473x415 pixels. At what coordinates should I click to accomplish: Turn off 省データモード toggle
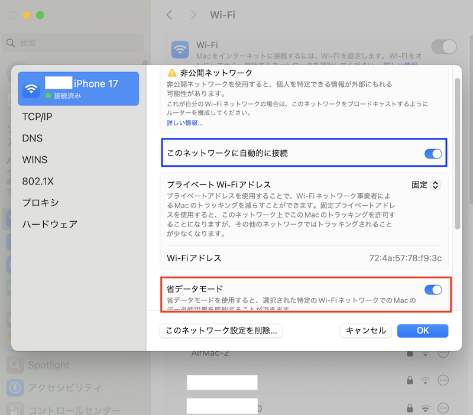pyautogui.click(x=433, y=290)
